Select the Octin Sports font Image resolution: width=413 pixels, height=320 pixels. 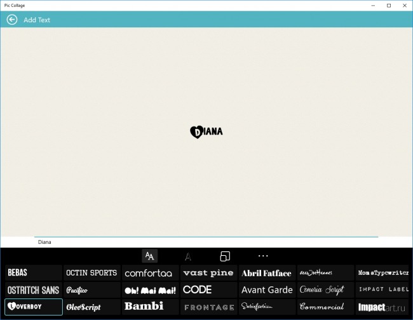[x=92, y=273]
